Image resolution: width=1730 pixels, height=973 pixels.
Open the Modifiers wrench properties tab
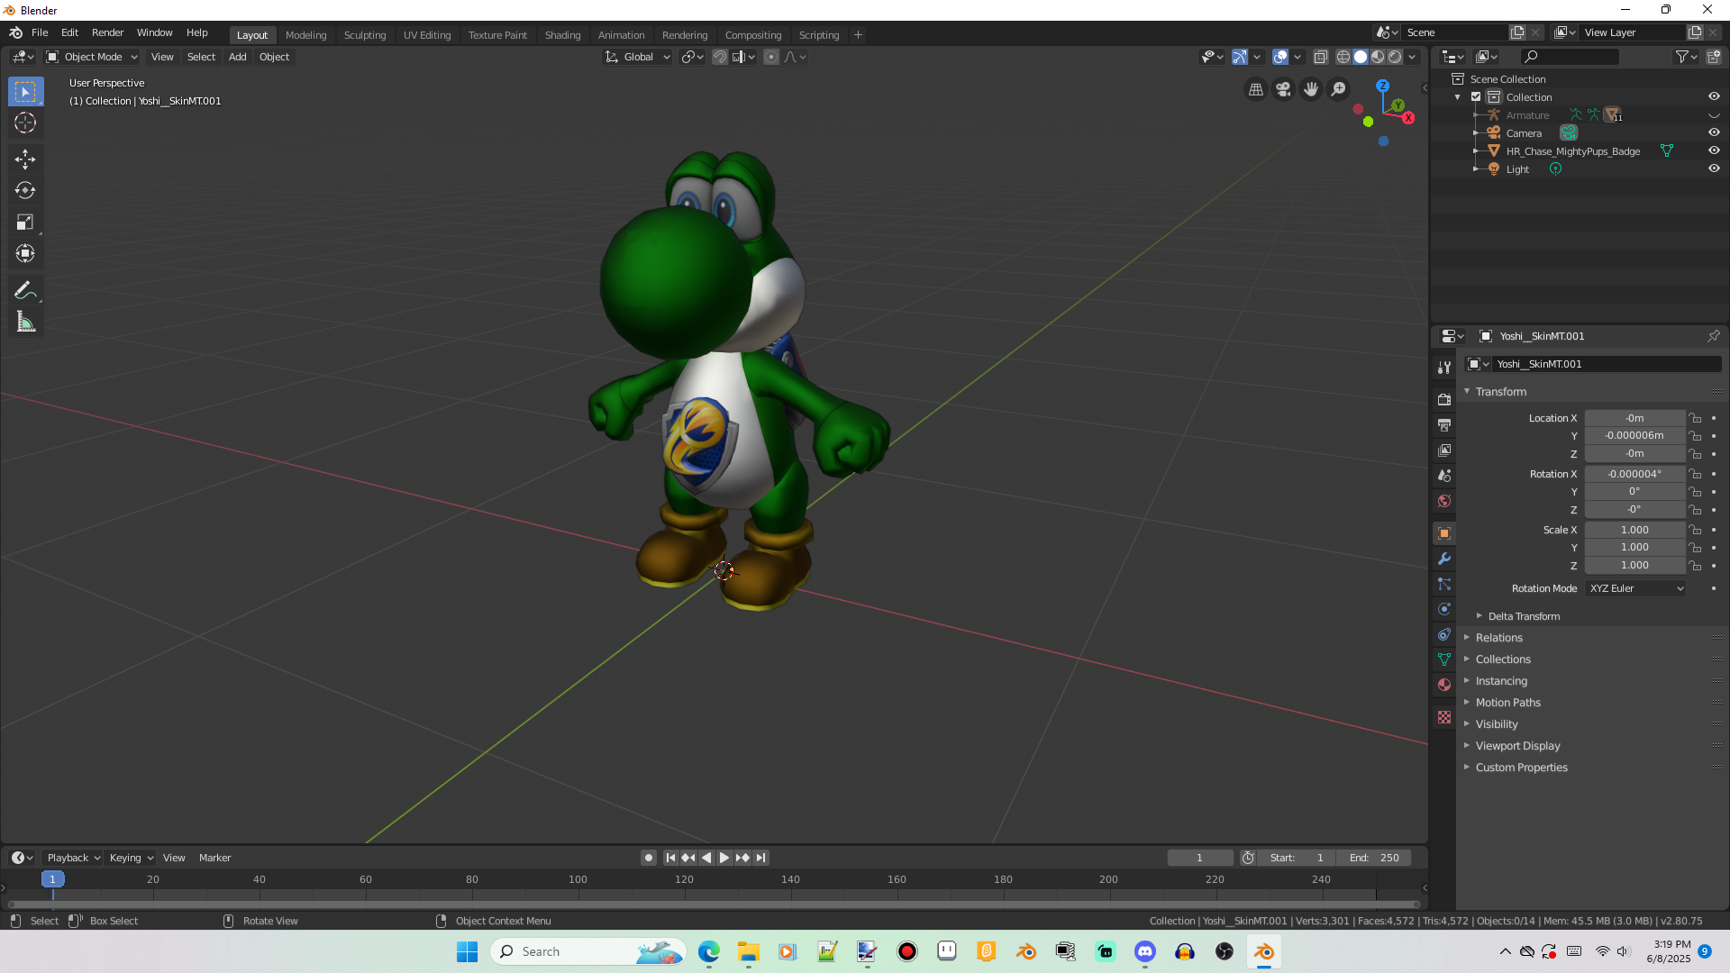pyautogui.click(x=1444, y=559)
